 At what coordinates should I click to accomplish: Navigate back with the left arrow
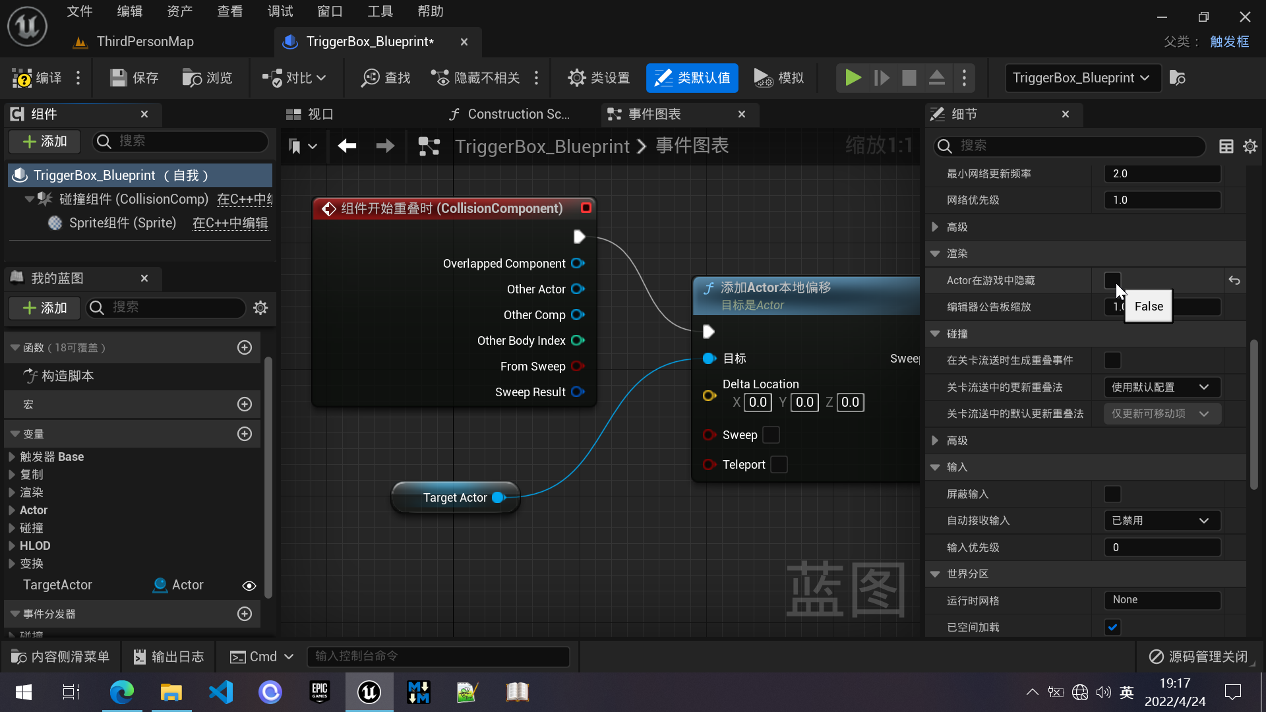point(347,146)
